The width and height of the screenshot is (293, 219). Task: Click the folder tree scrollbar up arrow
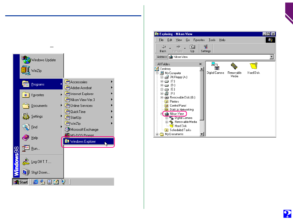point(201,69)
